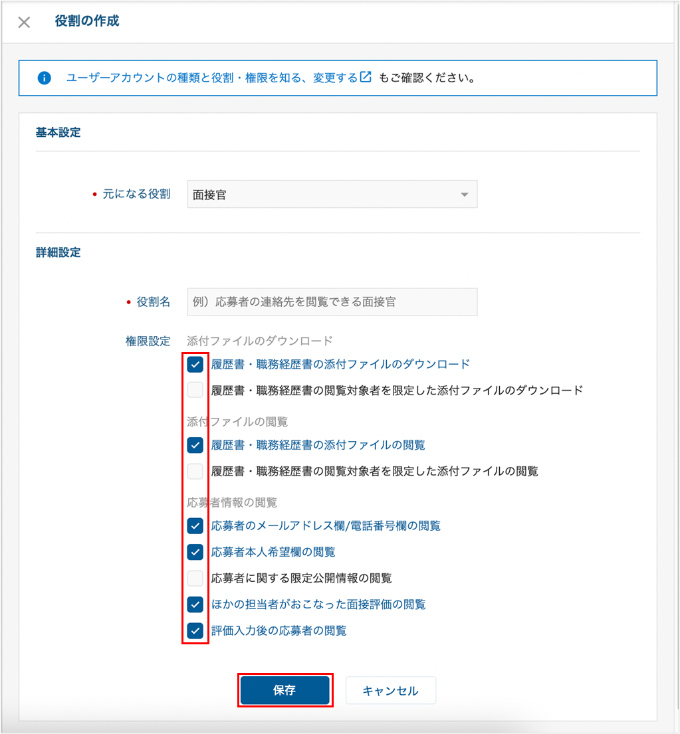Click the blue info circle icon
This screenshot has width=680, height=734.
tap(44, 78)
